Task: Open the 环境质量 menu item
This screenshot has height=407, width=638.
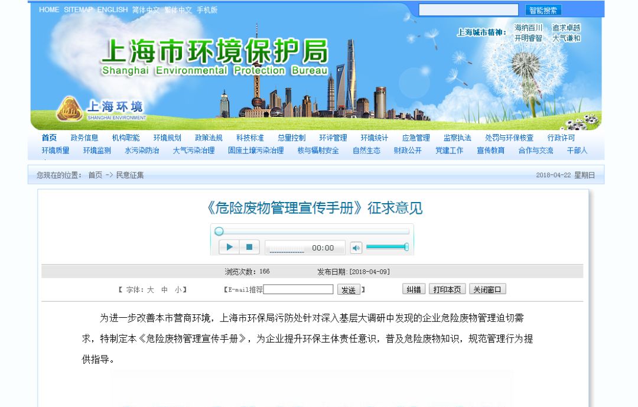Action: coord(56,150)
